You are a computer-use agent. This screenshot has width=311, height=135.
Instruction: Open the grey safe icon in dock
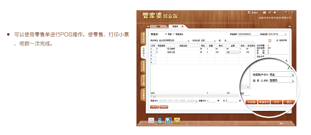pos(151,121)
